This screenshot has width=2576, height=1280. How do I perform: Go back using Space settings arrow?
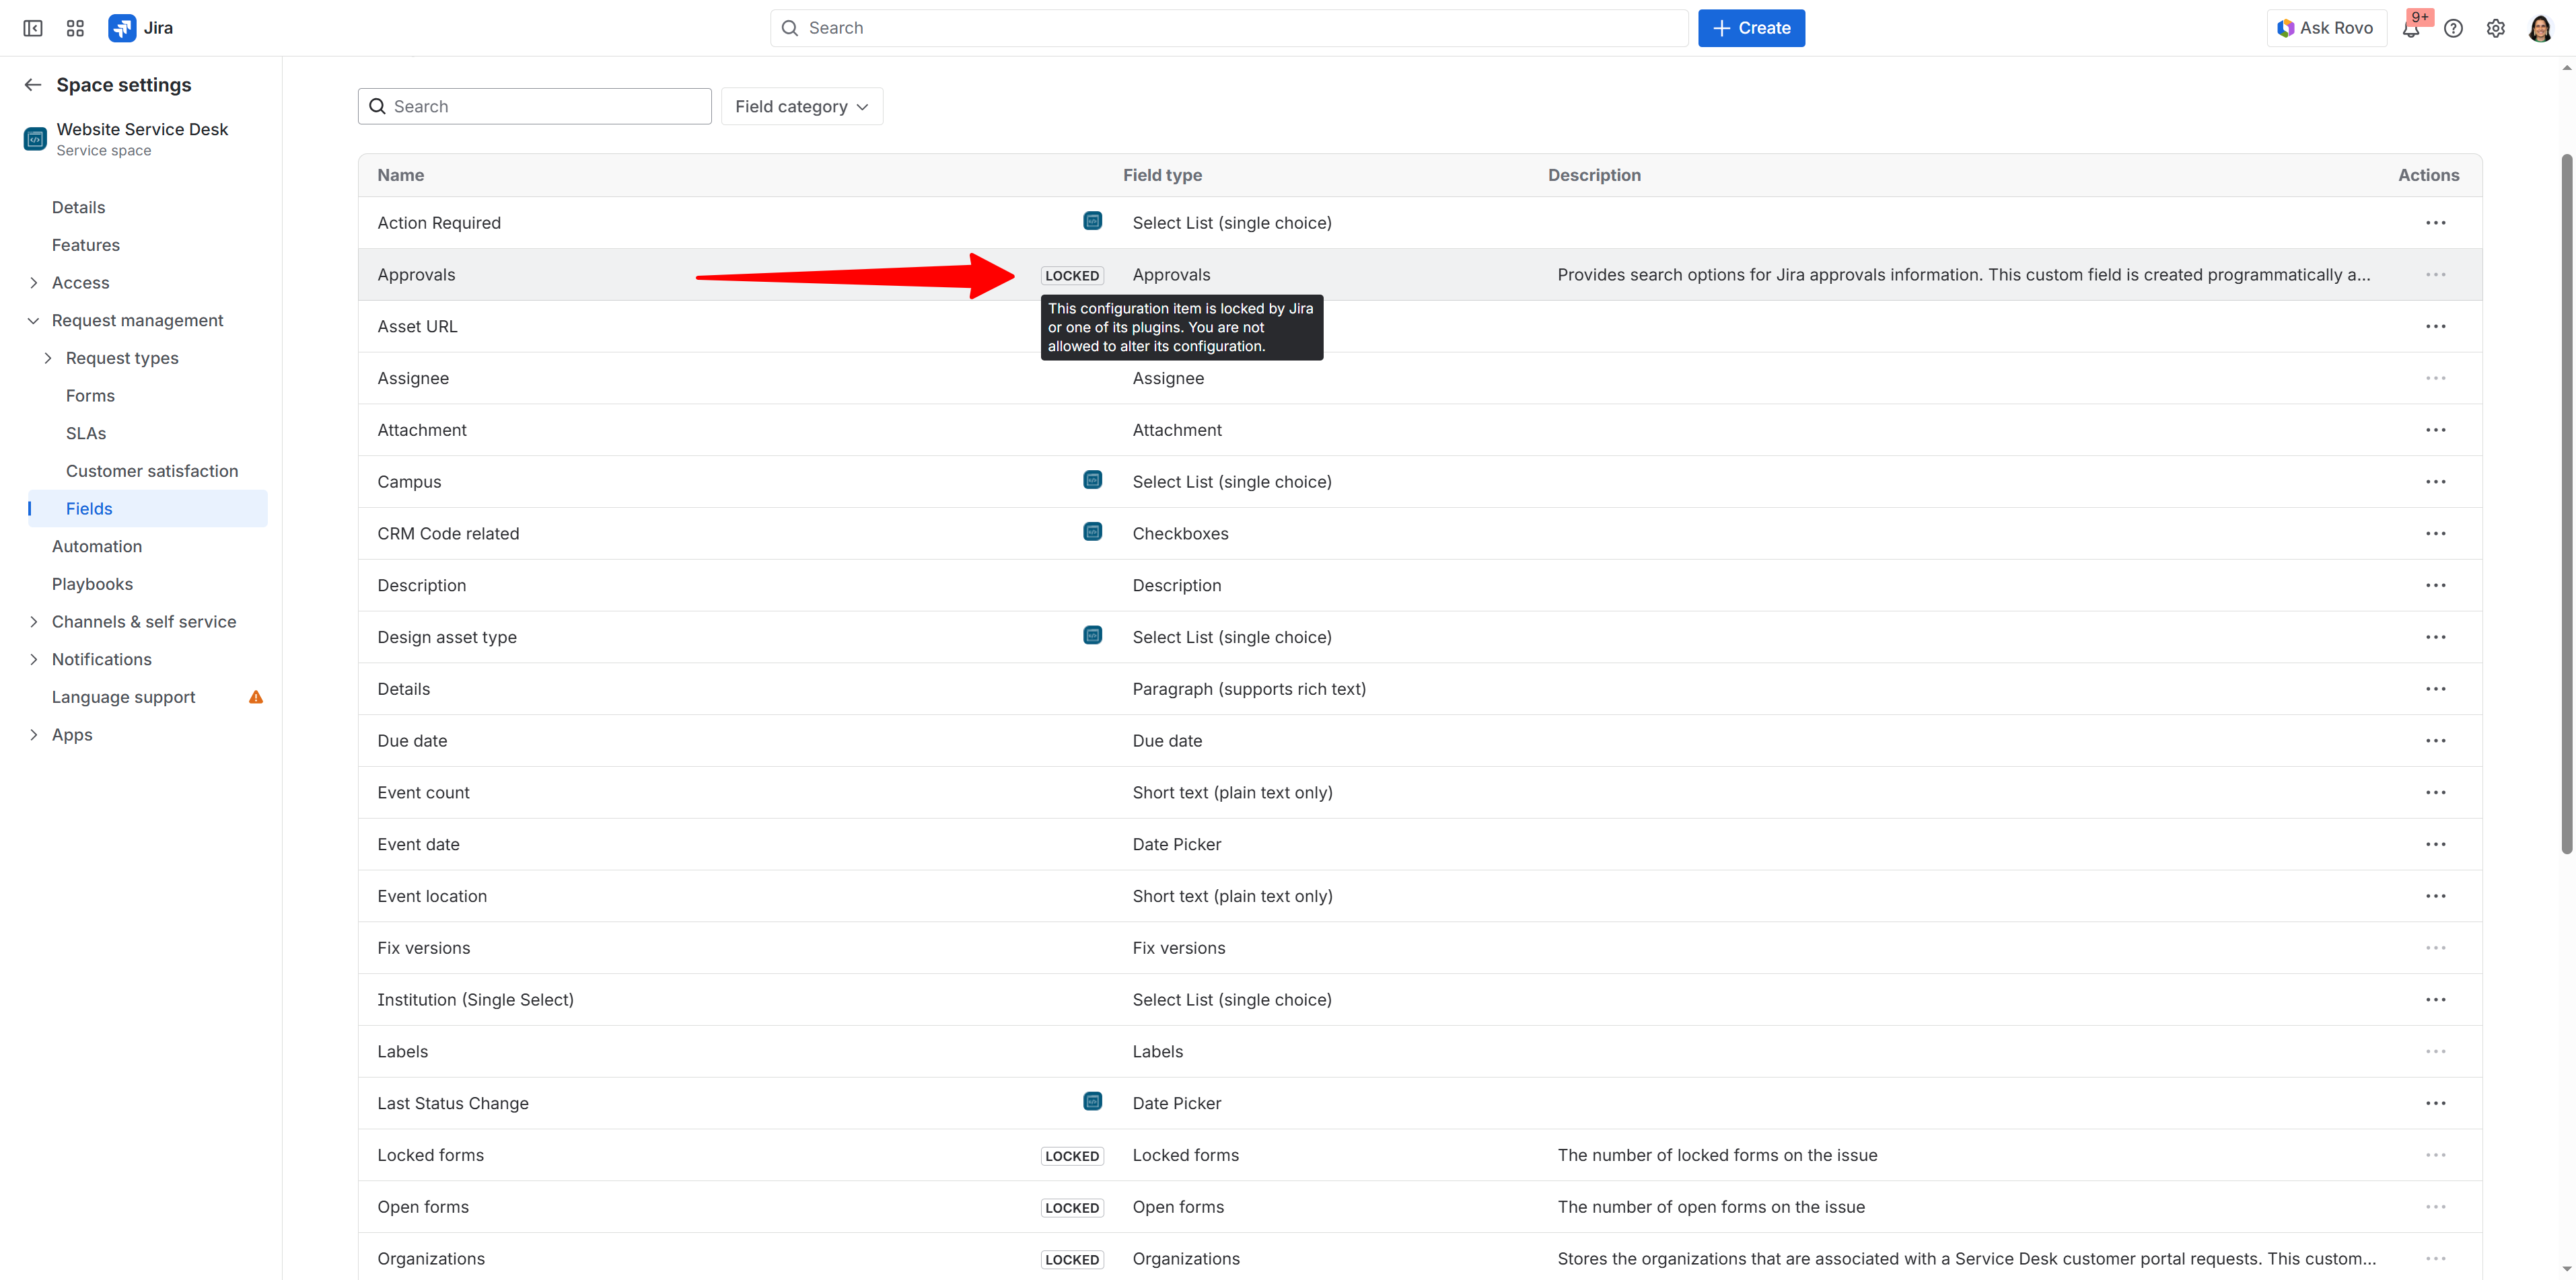click(33, 85)
